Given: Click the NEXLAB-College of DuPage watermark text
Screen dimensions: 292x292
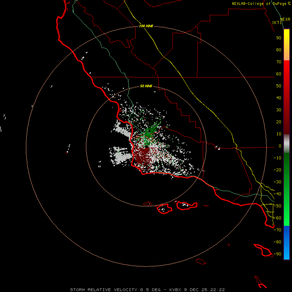Looking at the screenshot, I should pyautogui.click(x=261, y=4).
